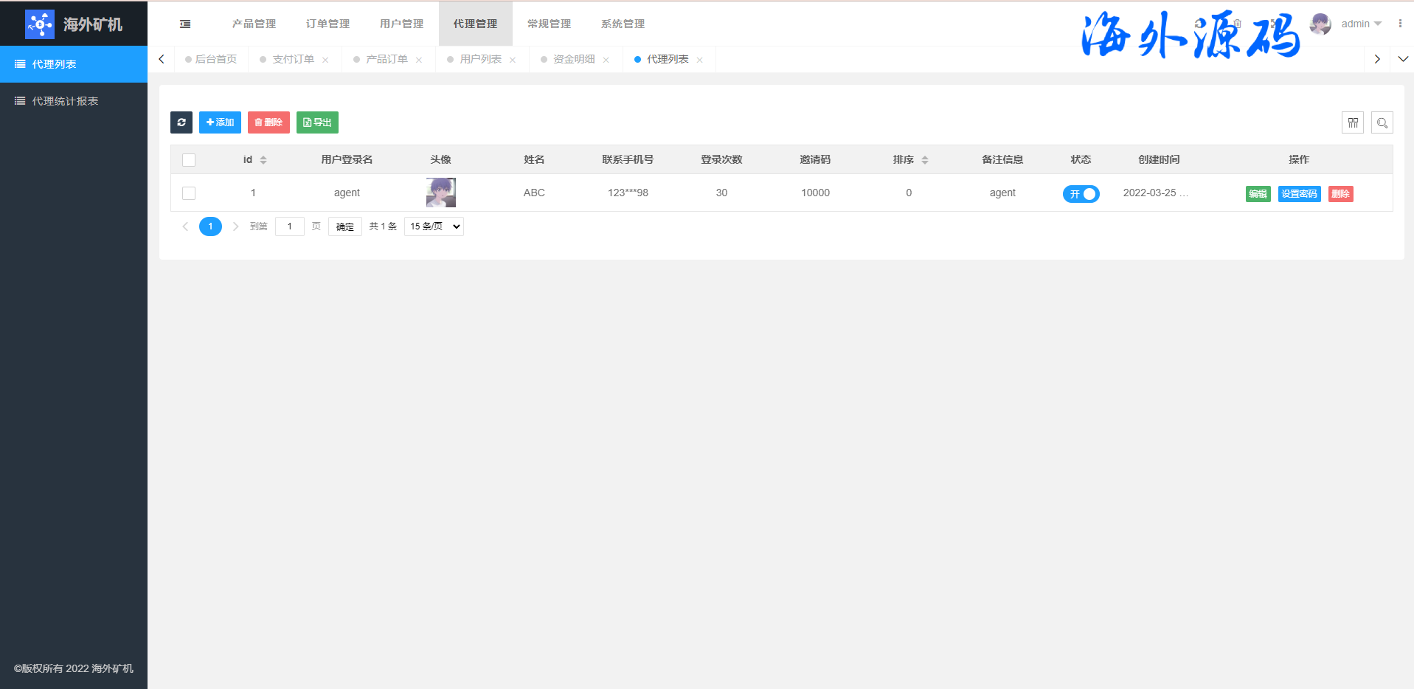
Task: Sort by id column arrows
Action: (263, 160)
